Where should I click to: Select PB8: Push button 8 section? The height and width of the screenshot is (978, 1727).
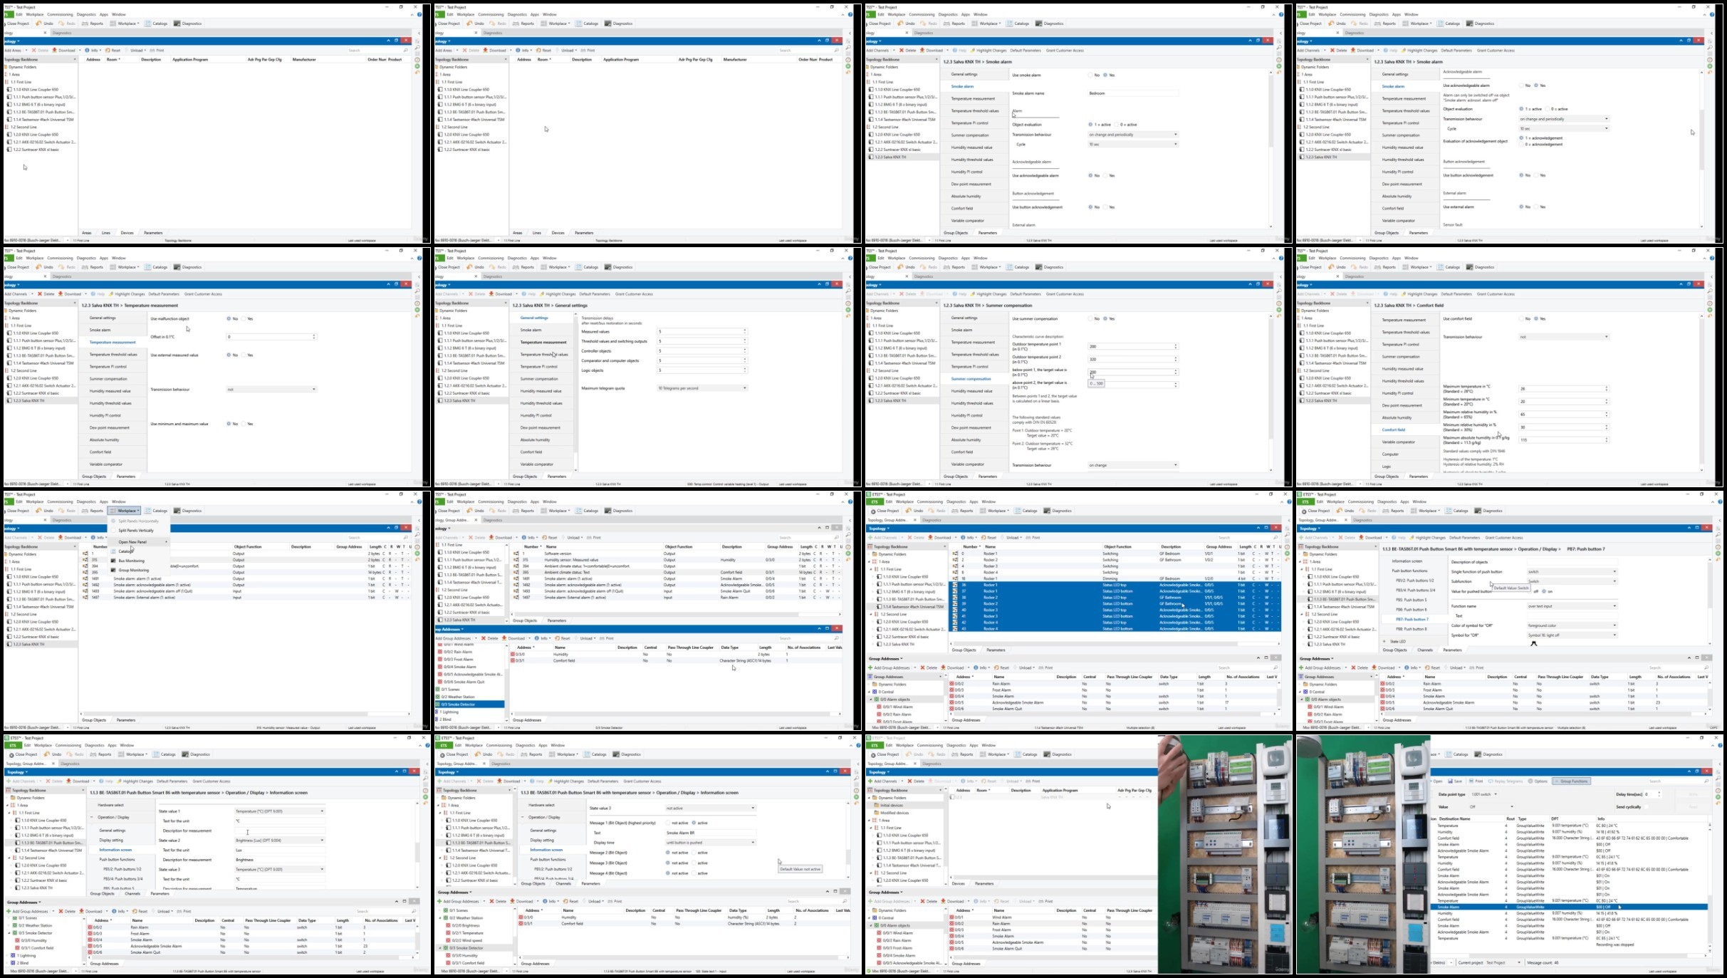point(1411,629)
